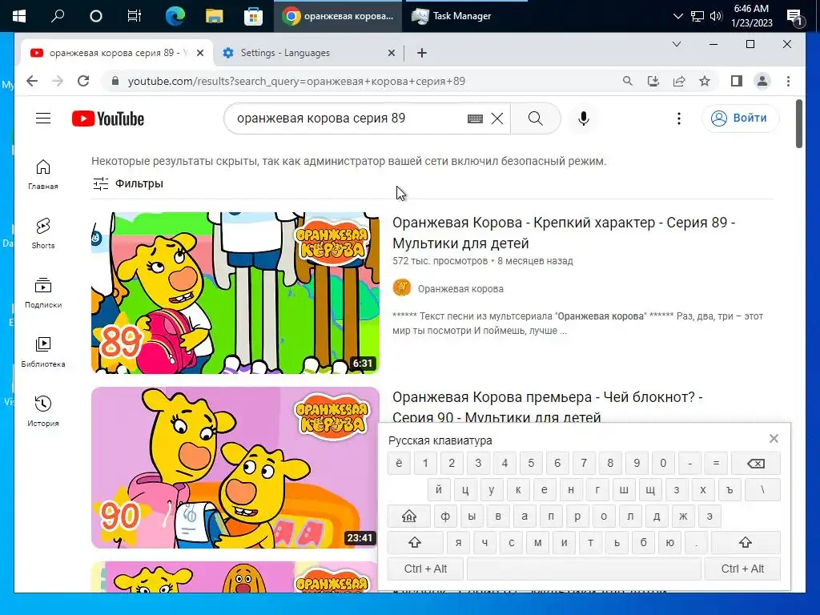Open episode 89 video thumbnail

tap(235, 293)
